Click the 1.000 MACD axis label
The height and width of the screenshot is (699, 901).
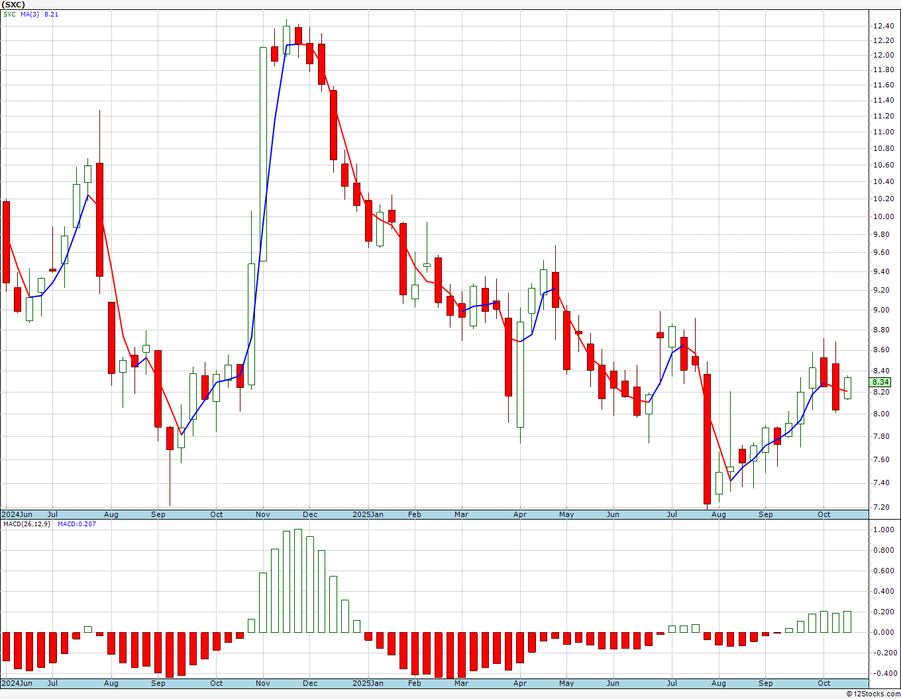pos(882,530)
